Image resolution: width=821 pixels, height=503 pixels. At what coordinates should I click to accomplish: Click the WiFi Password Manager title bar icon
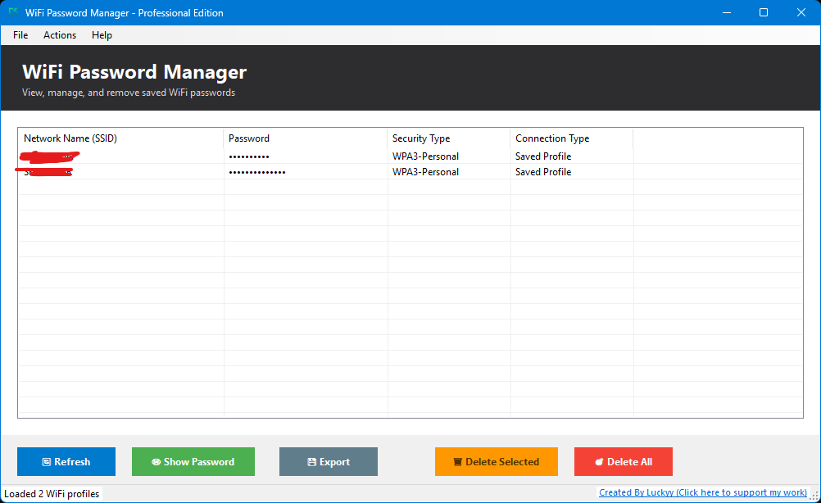click(13, 12)
